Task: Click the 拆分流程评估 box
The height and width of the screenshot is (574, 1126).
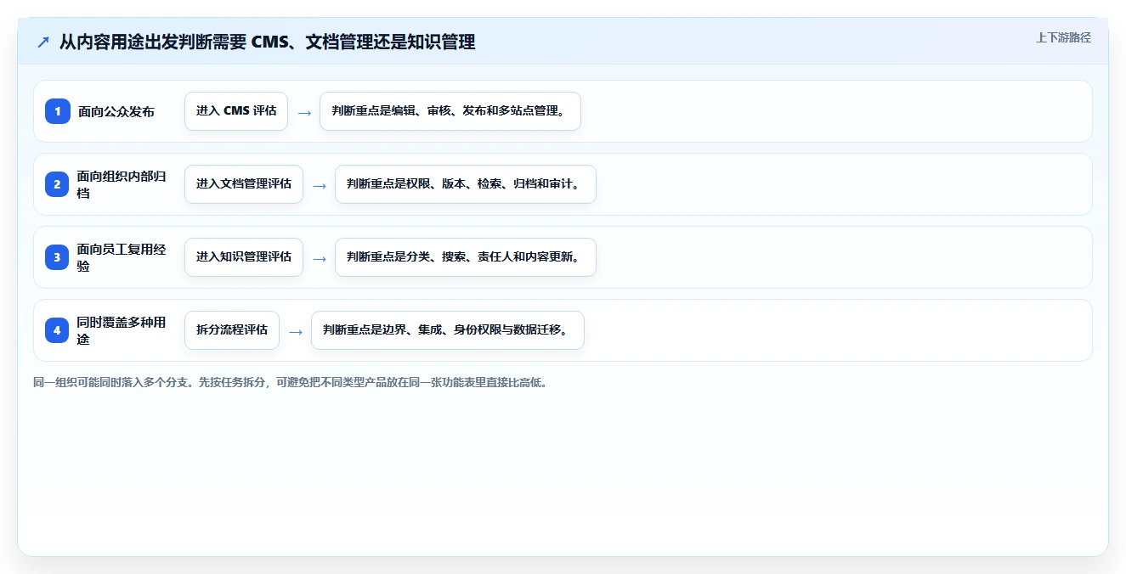Action: click(232, 330)
